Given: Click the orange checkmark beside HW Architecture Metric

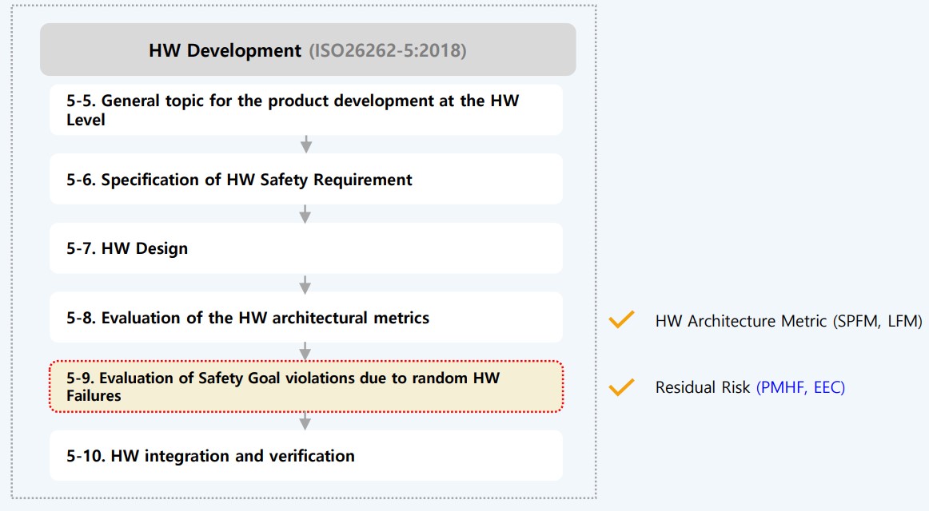Looking at the screenshot, I should click(x=621, y=320).
